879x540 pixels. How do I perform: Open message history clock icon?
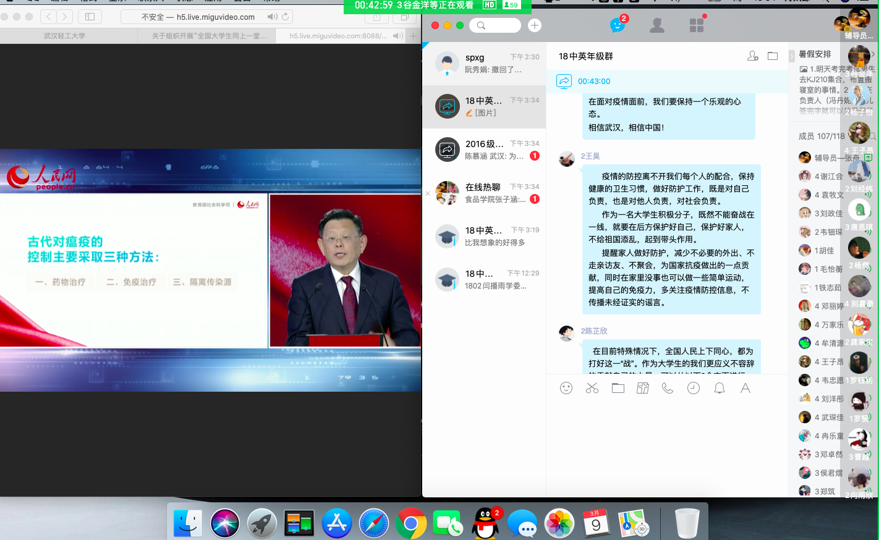tap(694, 388)
